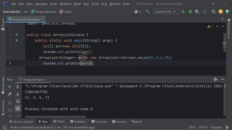Open the Current File run configuration dropdown
232x130 pixels.
pos(165,12)
